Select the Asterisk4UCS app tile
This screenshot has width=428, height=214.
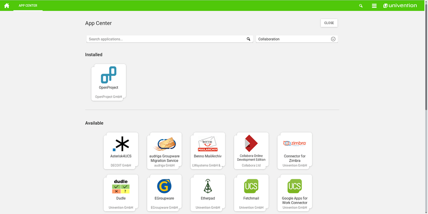121,150
